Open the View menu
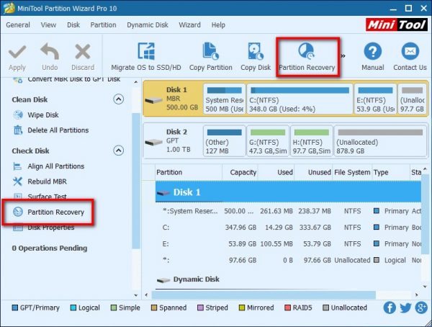432x327 pixels. 48,24
